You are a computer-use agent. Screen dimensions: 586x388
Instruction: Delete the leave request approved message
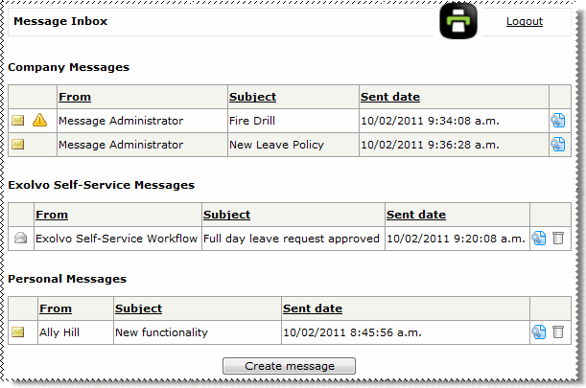558,239
